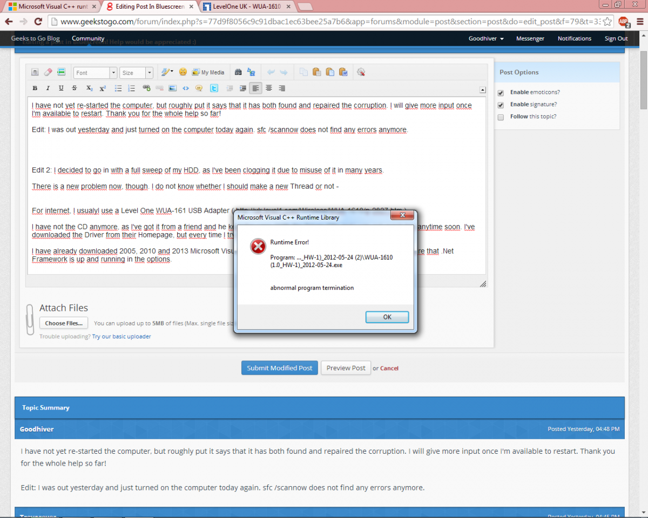
Task: Click the decrease indent icon
Action: (230, 88)
